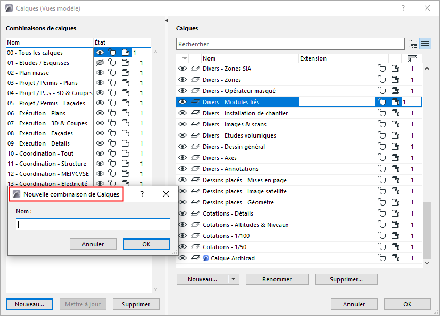This screenshot has height=316, width=440.
Task: Click layer type icon of Divers - Axes
Action: pos(195,158)
